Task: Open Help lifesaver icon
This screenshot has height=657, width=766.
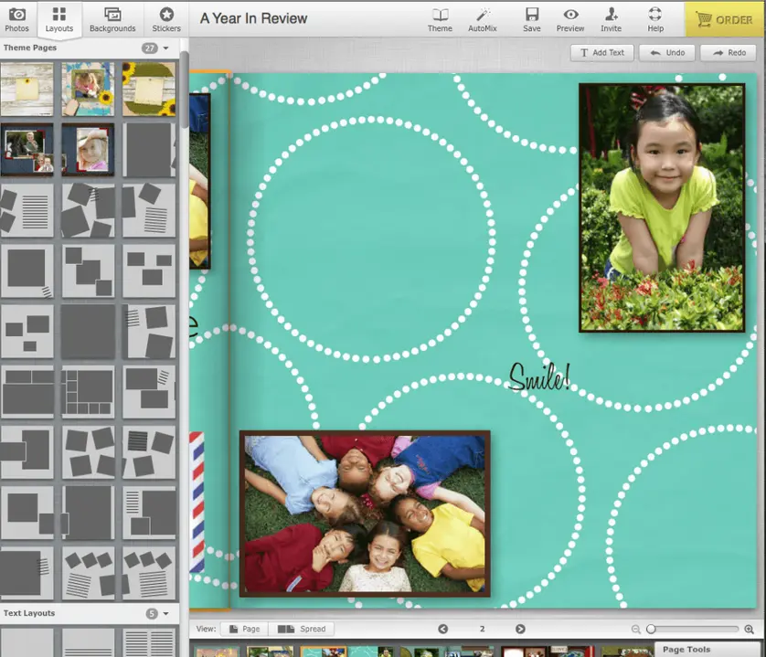Action: (x=655, y=19)
